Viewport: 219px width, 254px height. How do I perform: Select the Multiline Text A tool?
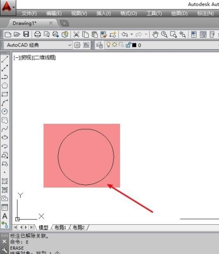coord(5,216)
